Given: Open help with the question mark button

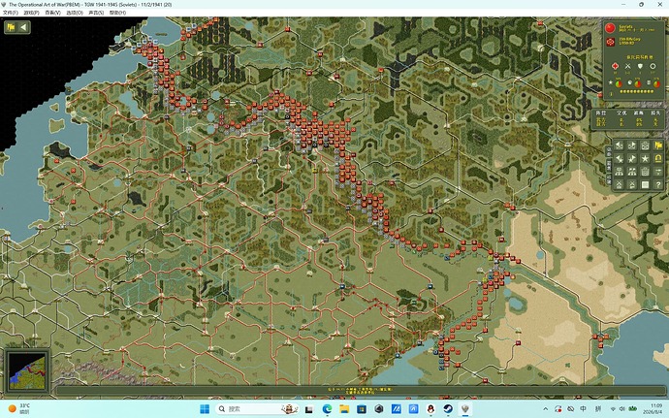Looking at the screenshot, I should 658,185.
